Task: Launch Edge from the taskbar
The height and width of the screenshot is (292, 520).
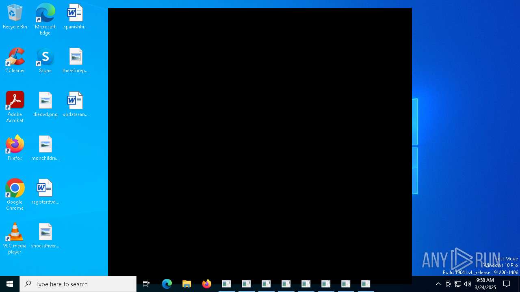Action: (x=167, y=284)
